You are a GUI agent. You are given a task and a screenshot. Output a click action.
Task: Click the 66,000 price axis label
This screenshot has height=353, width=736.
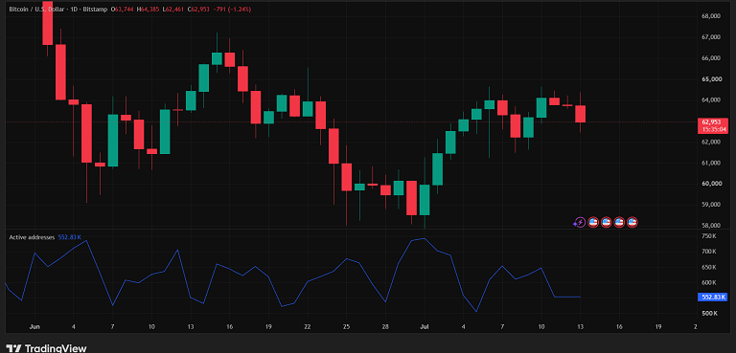pyautogui.click(x=711, y=57)
